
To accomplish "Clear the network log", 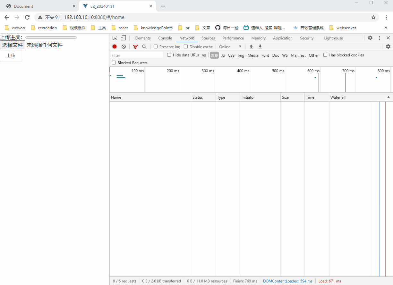I will [124, 46].
